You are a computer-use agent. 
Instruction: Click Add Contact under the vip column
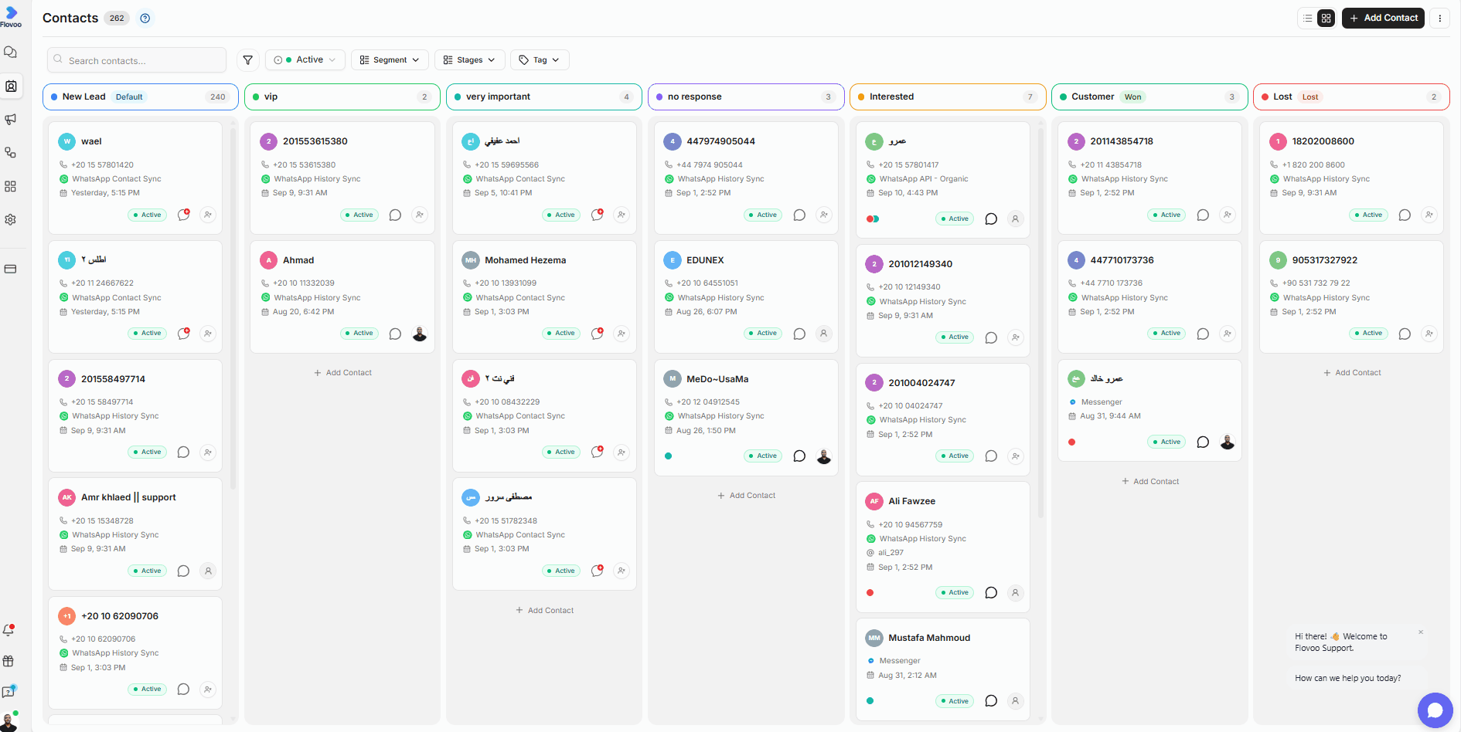342,373
